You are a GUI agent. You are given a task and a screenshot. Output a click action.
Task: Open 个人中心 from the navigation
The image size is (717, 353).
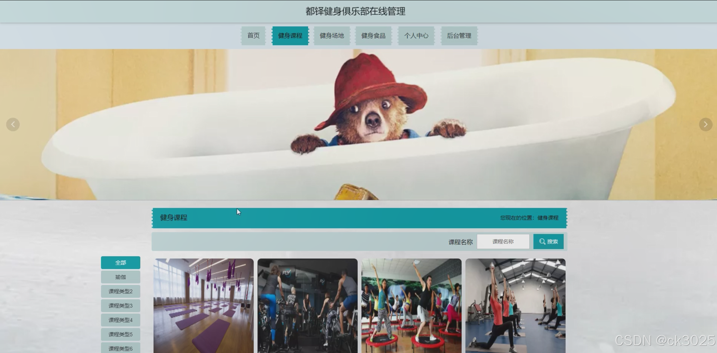[x=416, y=36]
